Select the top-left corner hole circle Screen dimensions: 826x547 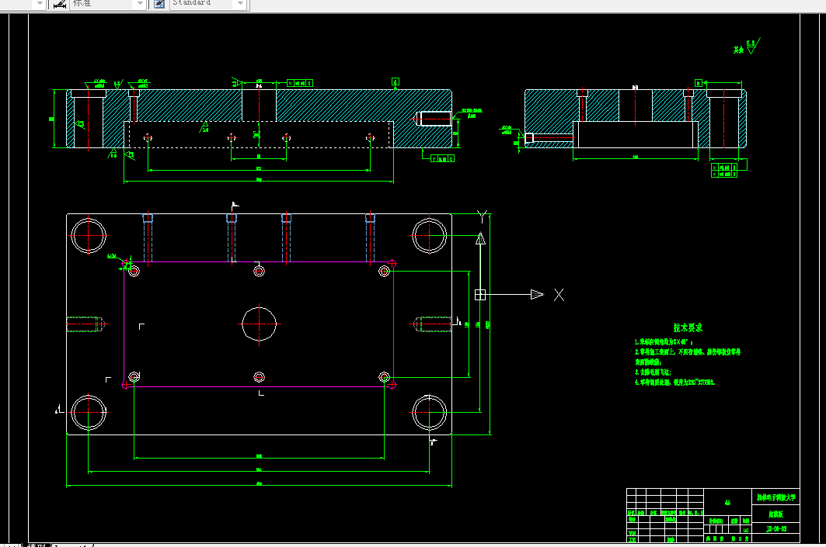click(89, 236)
